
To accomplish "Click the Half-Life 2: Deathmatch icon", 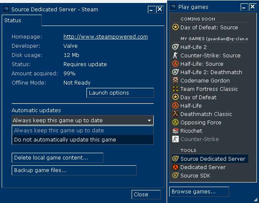I will click(x=175, y=72).
